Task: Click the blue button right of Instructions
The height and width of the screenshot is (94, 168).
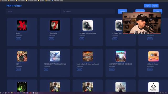Action: 157,11
